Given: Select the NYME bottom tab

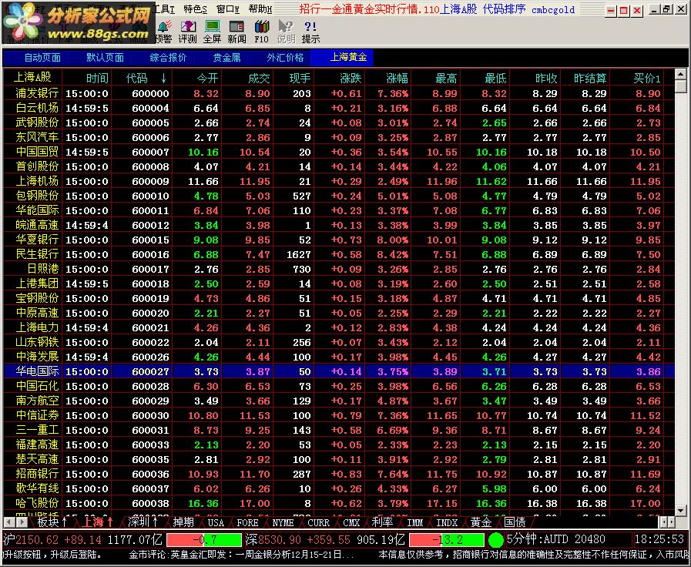Looking at the screenshot, I should pos(283,522).
